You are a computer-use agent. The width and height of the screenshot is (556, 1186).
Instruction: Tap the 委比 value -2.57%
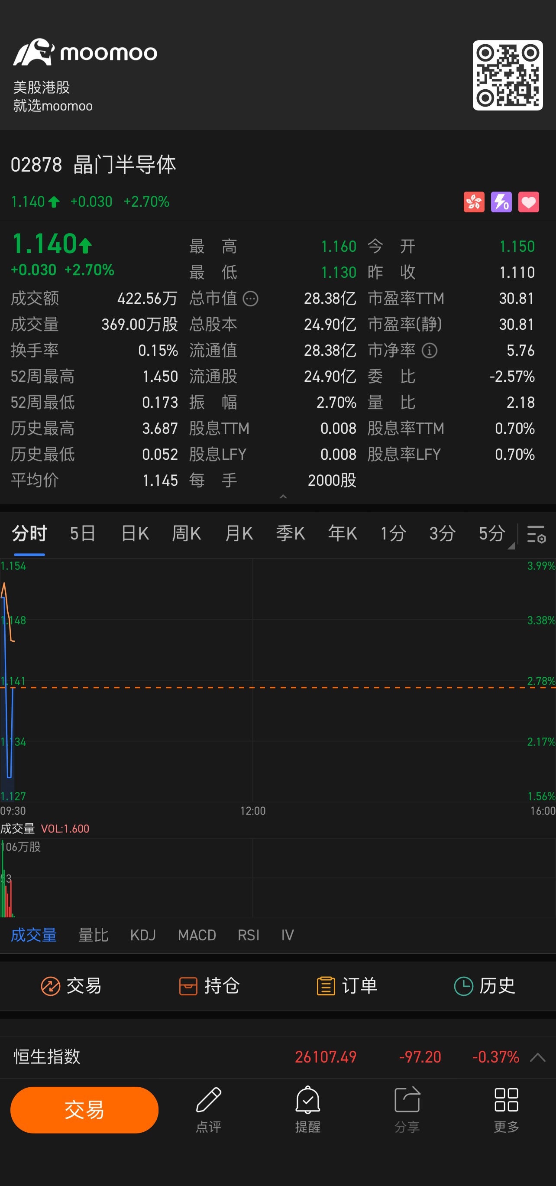point(512,377)
